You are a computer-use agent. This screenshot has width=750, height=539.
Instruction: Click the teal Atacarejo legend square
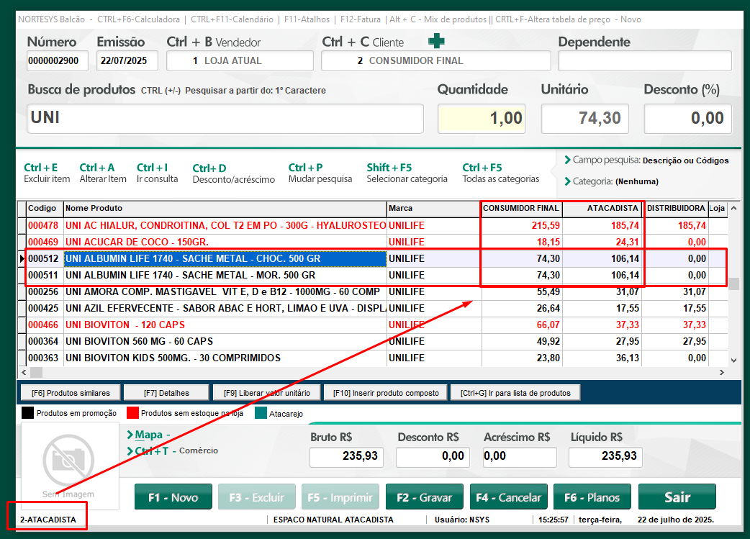[261, 413]
